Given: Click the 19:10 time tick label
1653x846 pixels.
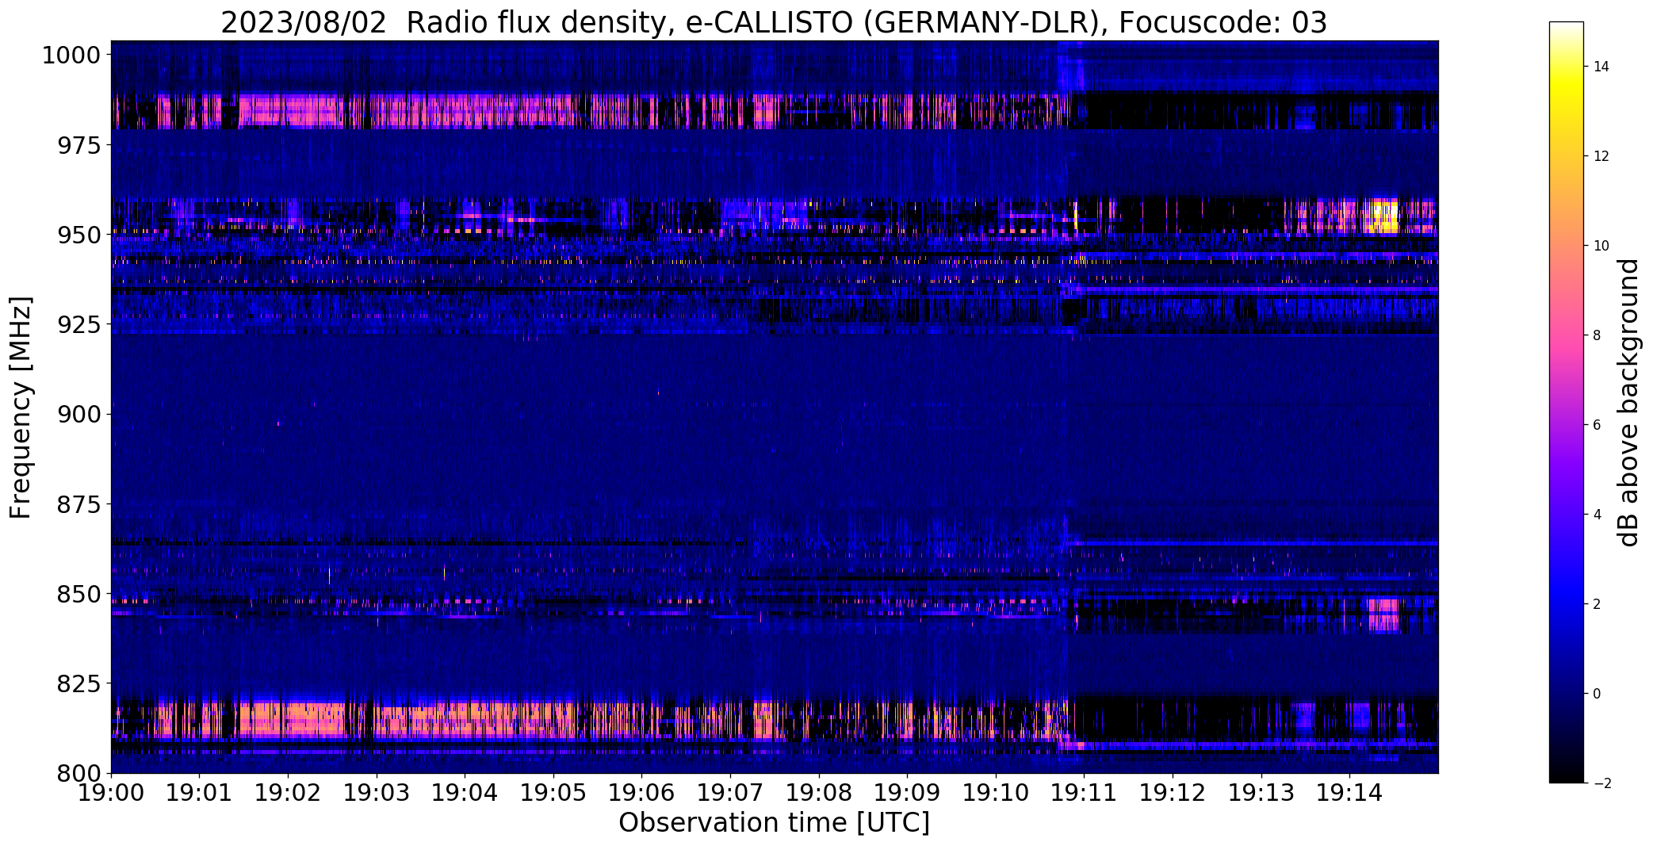Looking at the screenshot, I should pos(996,792).
